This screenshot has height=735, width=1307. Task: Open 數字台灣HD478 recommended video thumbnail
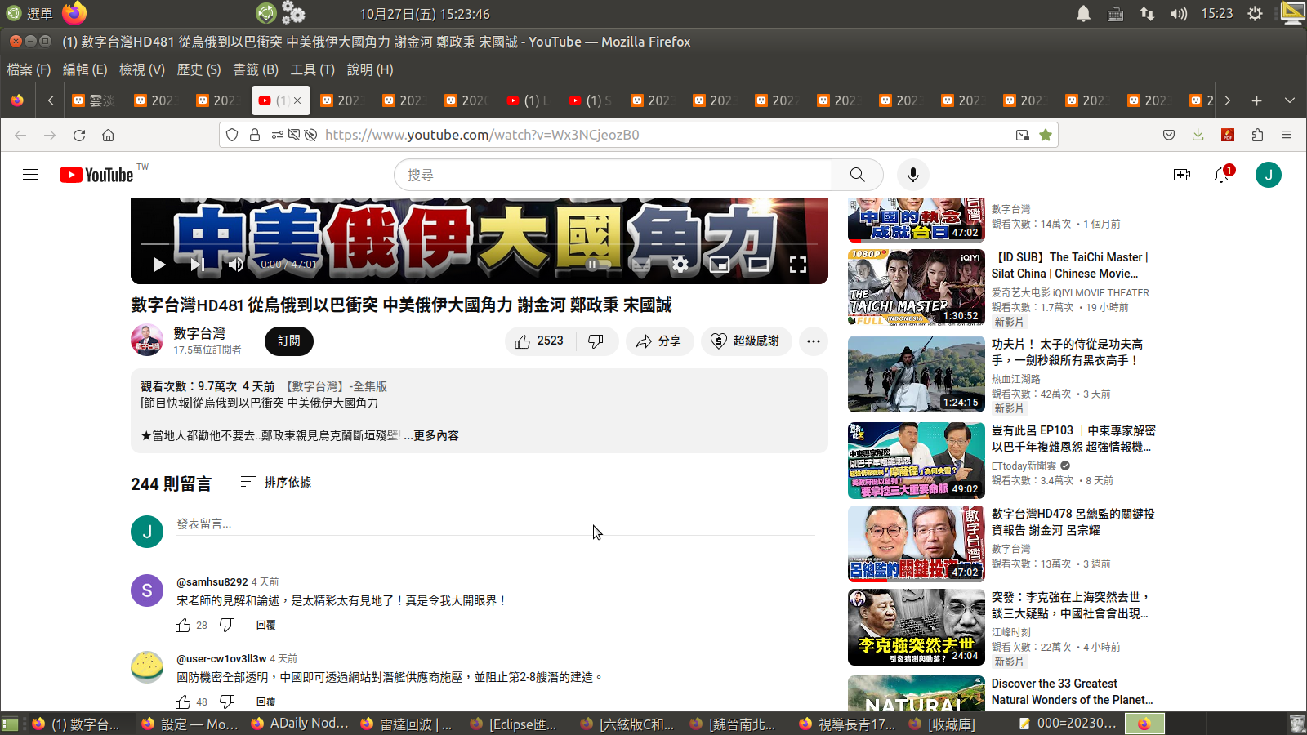[x=917, y=543]
